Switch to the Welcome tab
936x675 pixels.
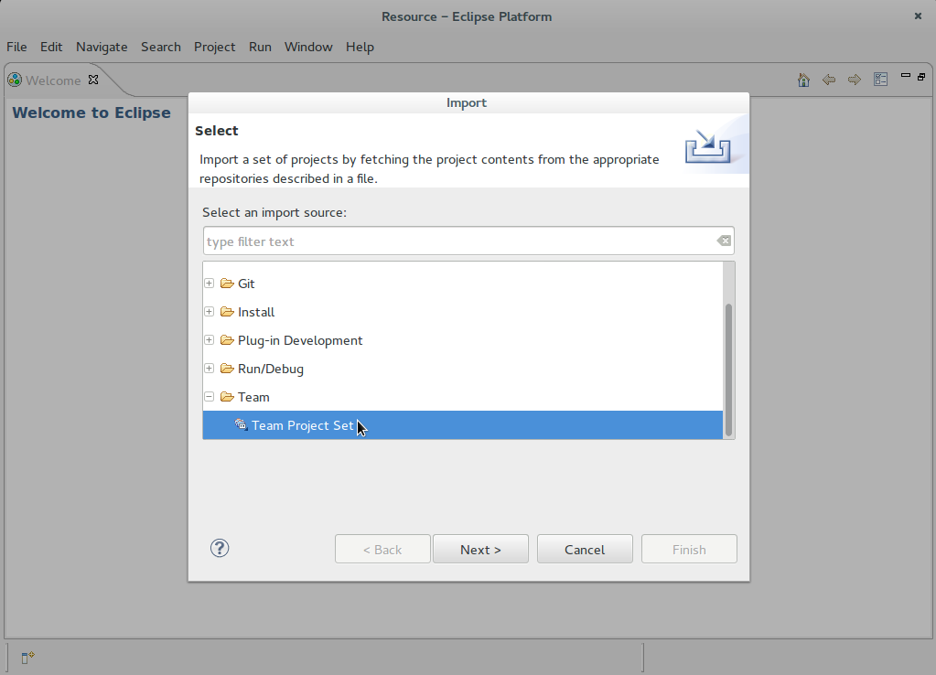point(52,80)
